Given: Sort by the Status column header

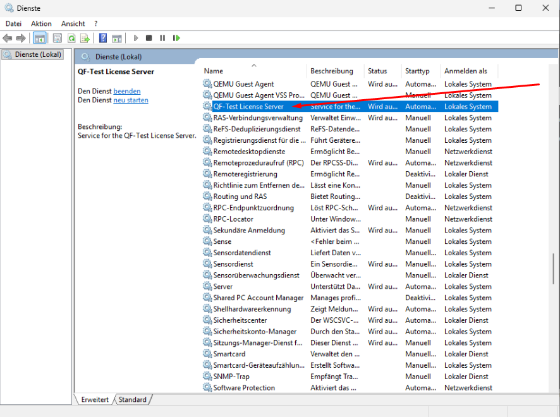Looking at the screenshot, I should tap(383, 71).
